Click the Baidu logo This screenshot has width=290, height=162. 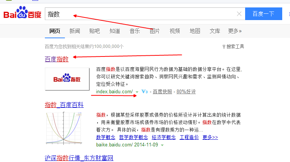coord(22,12)
